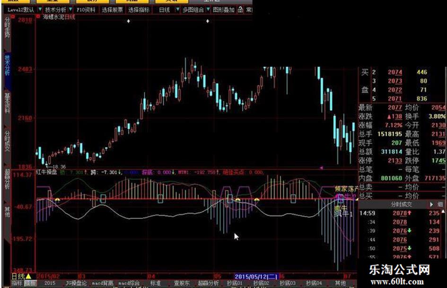Click the 涨停 2133 value
The width and height of the screenshot is (447, 288).
(395, 160)
